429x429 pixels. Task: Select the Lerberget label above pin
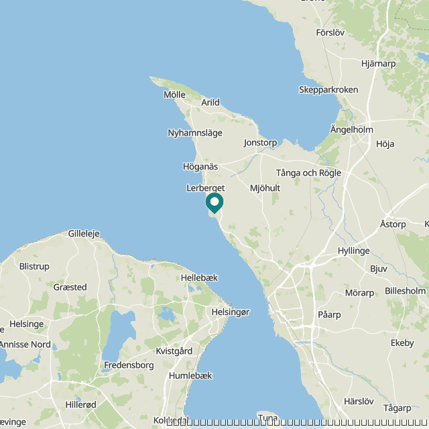tap(206, 188)
